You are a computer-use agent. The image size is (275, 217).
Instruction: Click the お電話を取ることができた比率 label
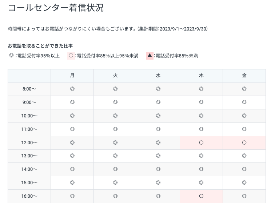40,46
